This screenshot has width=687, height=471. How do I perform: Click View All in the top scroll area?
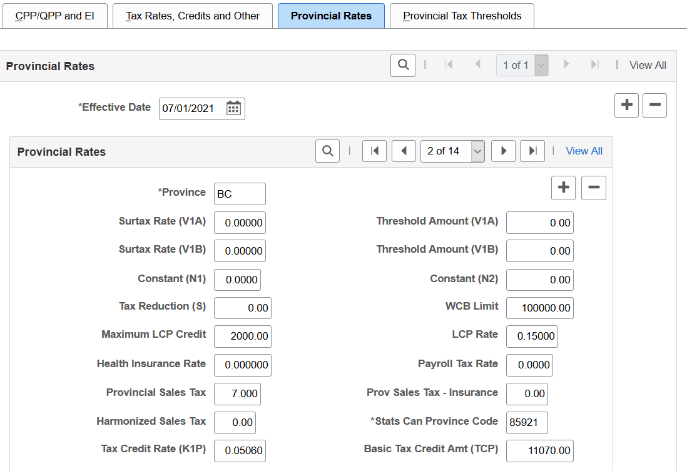coord(648,64)
